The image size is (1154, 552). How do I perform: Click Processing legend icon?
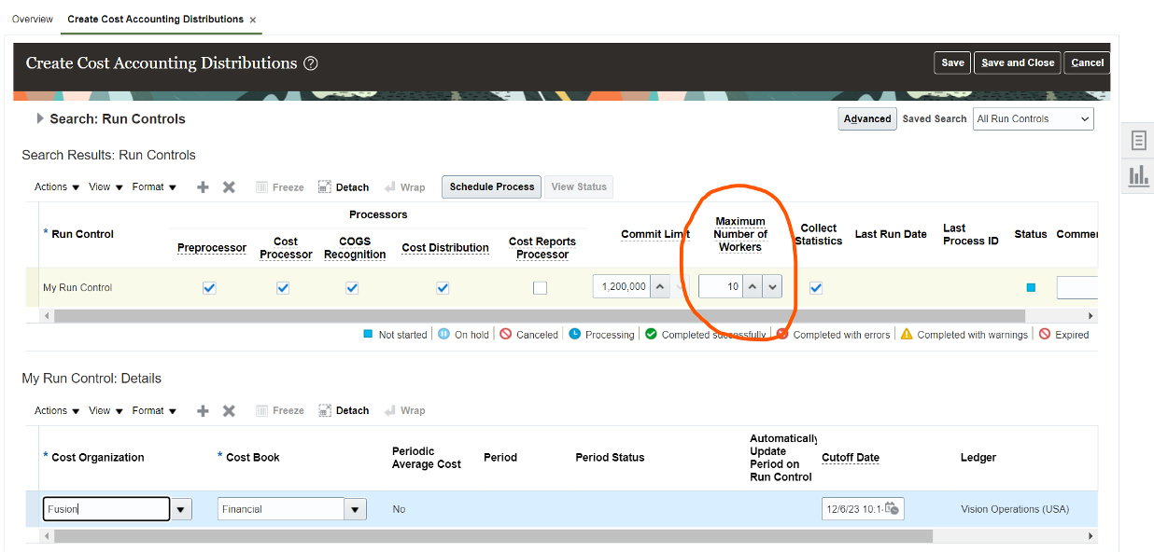point(574,335)
